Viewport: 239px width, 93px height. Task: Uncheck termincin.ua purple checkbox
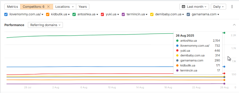point(123,15)
